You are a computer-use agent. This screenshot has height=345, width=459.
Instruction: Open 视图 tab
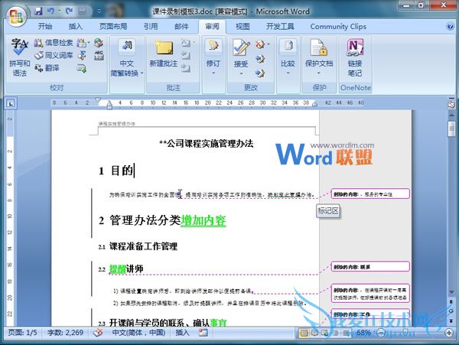click(243, 27)
